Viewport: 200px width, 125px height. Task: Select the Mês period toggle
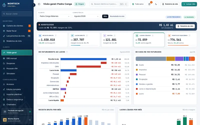(x=105, y=16)
